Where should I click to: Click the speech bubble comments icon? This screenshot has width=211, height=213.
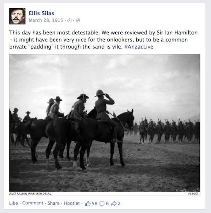click(x=102, y=204)
